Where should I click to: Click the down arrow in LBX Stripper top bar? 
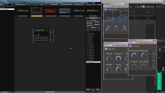click(x=24, y=3)
